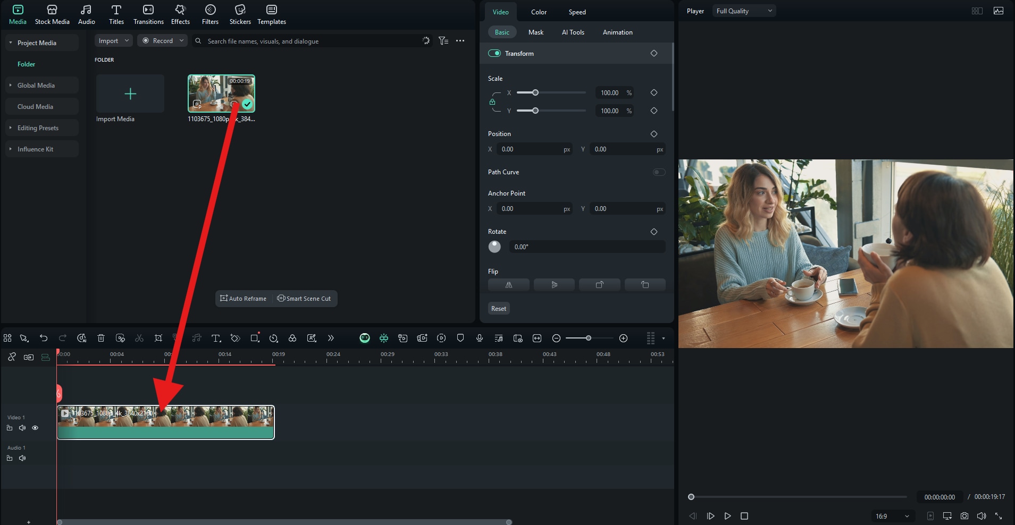The image size is (1015, 525).
Task: Click the Smart Scene Cut button
Action: click(x=304, y=299)
